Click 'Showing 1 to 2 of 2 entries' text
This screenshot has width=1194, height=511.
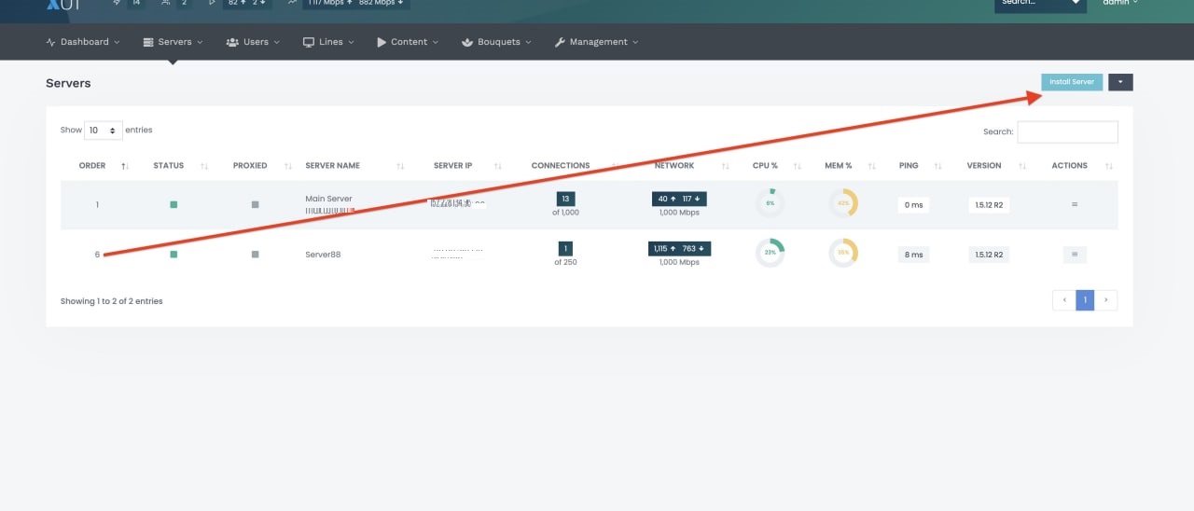pyautogui.click(x=111, y=301)
